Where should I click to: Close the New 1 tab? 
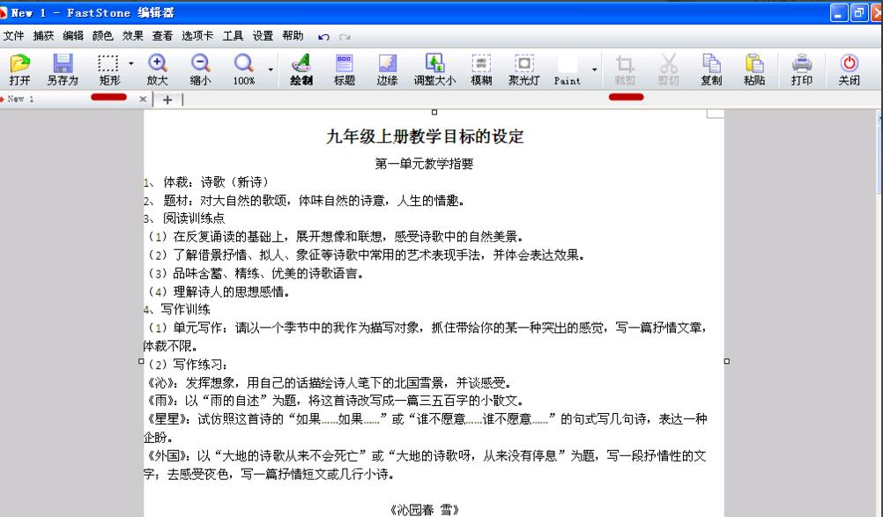coord(143,100)
